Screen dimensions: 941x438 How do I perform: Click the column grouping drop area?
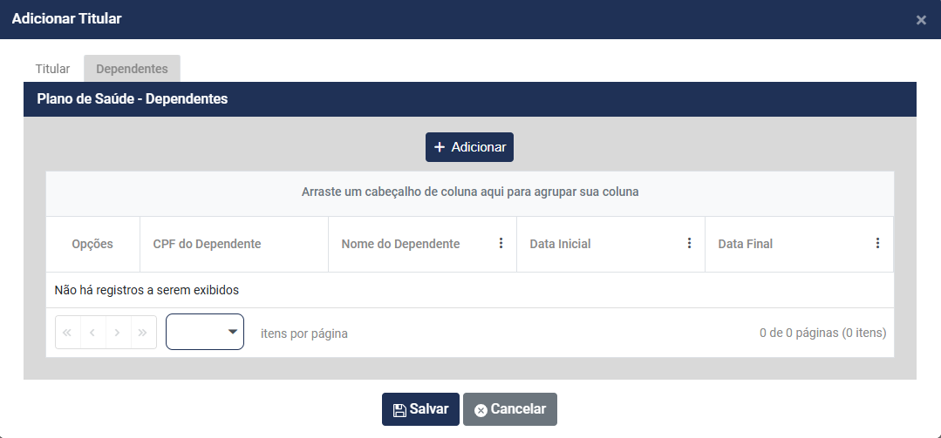469,192
